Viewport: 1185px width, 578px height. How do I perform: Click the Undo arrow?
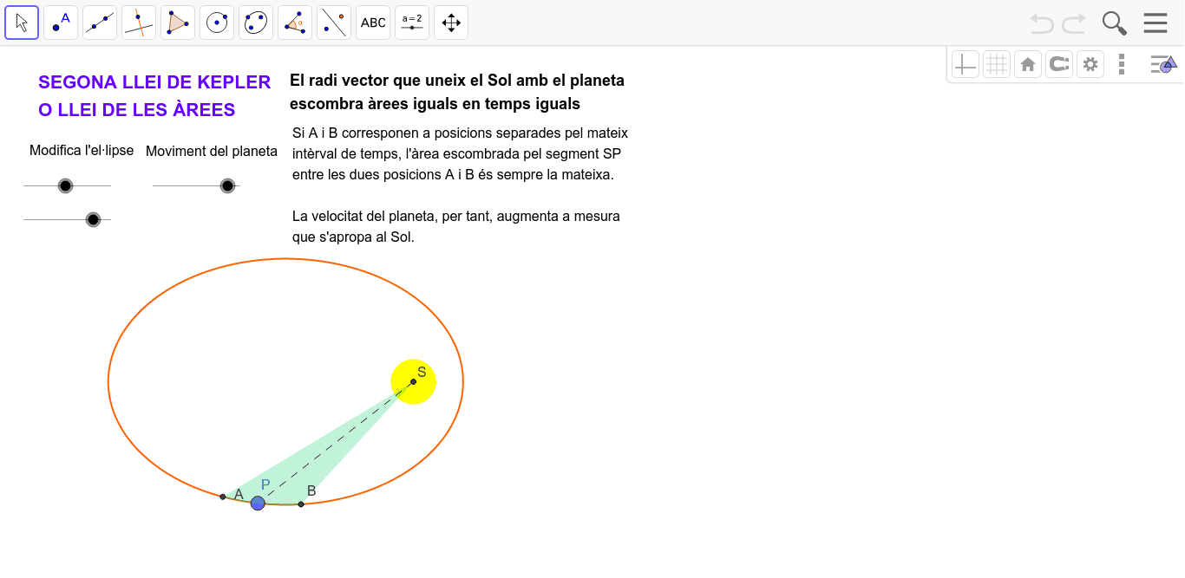point(1042,23)
